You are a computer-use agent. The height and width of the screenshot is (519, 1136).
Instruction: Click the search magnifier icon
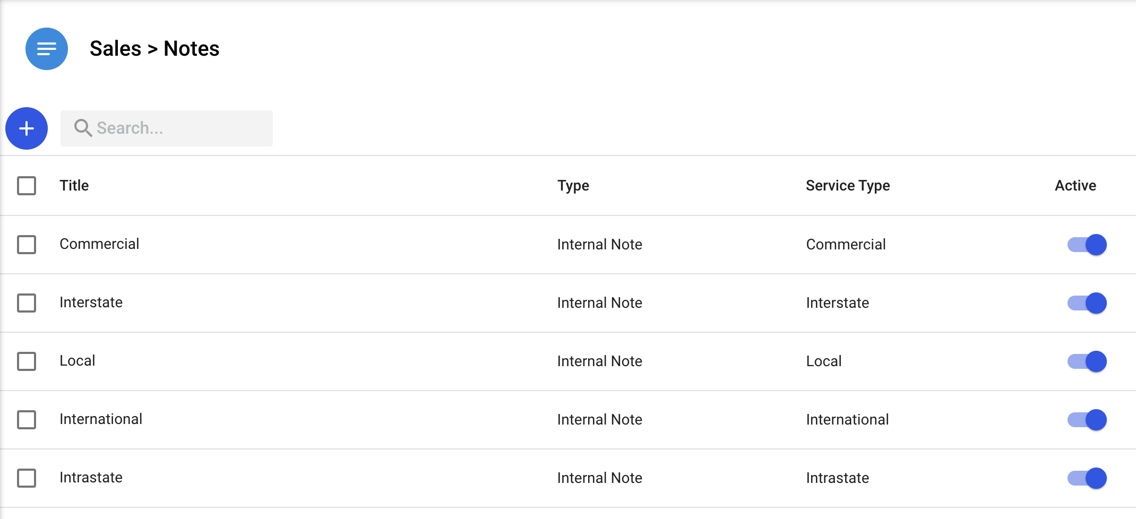point(83,128)
